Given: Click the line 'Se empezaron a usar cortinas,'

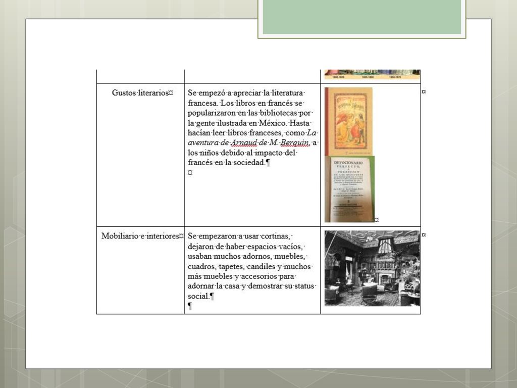Looking at the screenshot, I should click(239, 236).
